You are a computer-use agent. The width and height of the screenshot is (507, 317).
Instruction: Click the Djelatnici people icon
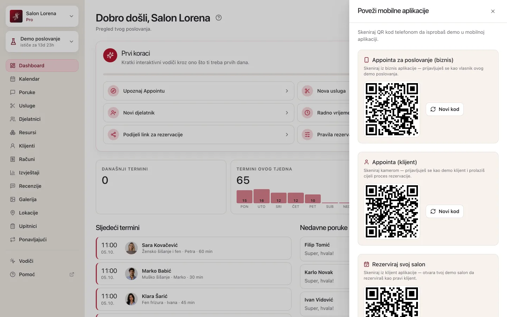(x=13, y=119)
